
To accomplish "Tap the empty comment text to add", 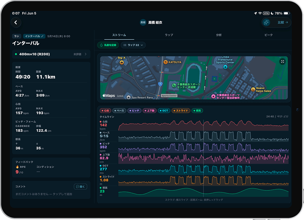I will (x=44, y=194).
